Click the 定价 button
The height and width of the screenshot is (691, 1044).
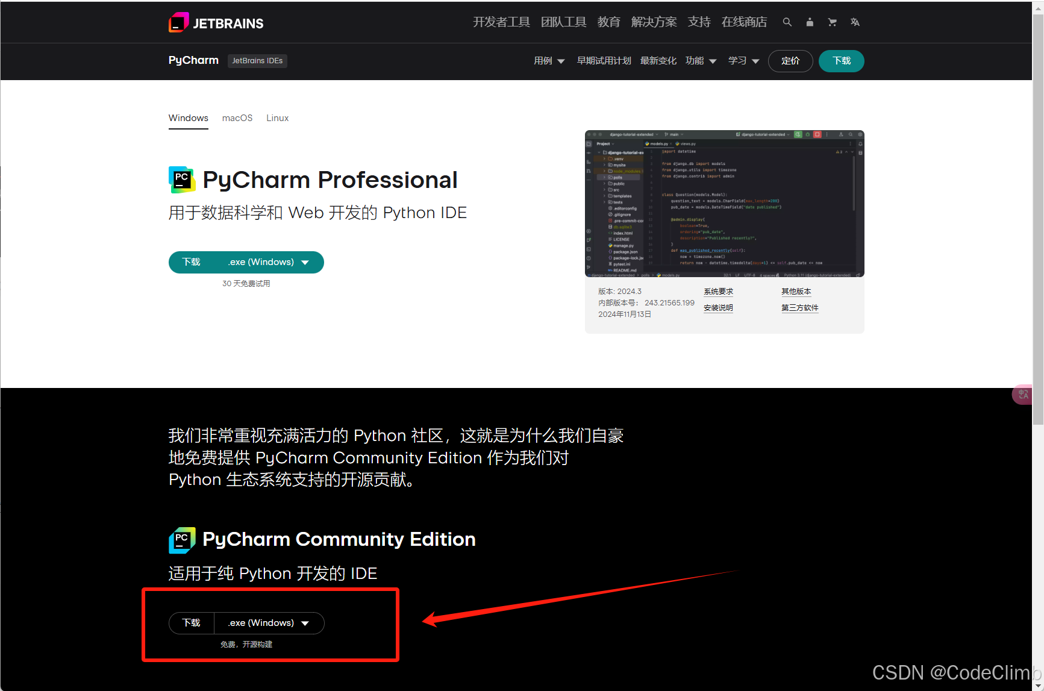click(x=790, y=61)
